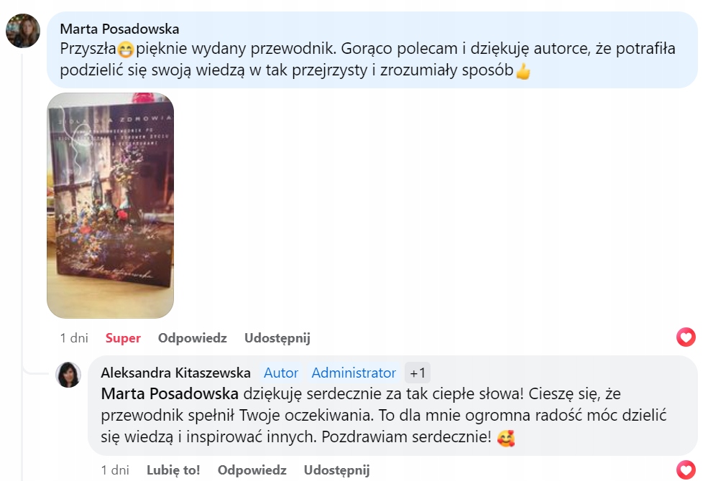Click Odpowiedz under Aleksandra's reply

pyautogui.click(x=252, y=470)
